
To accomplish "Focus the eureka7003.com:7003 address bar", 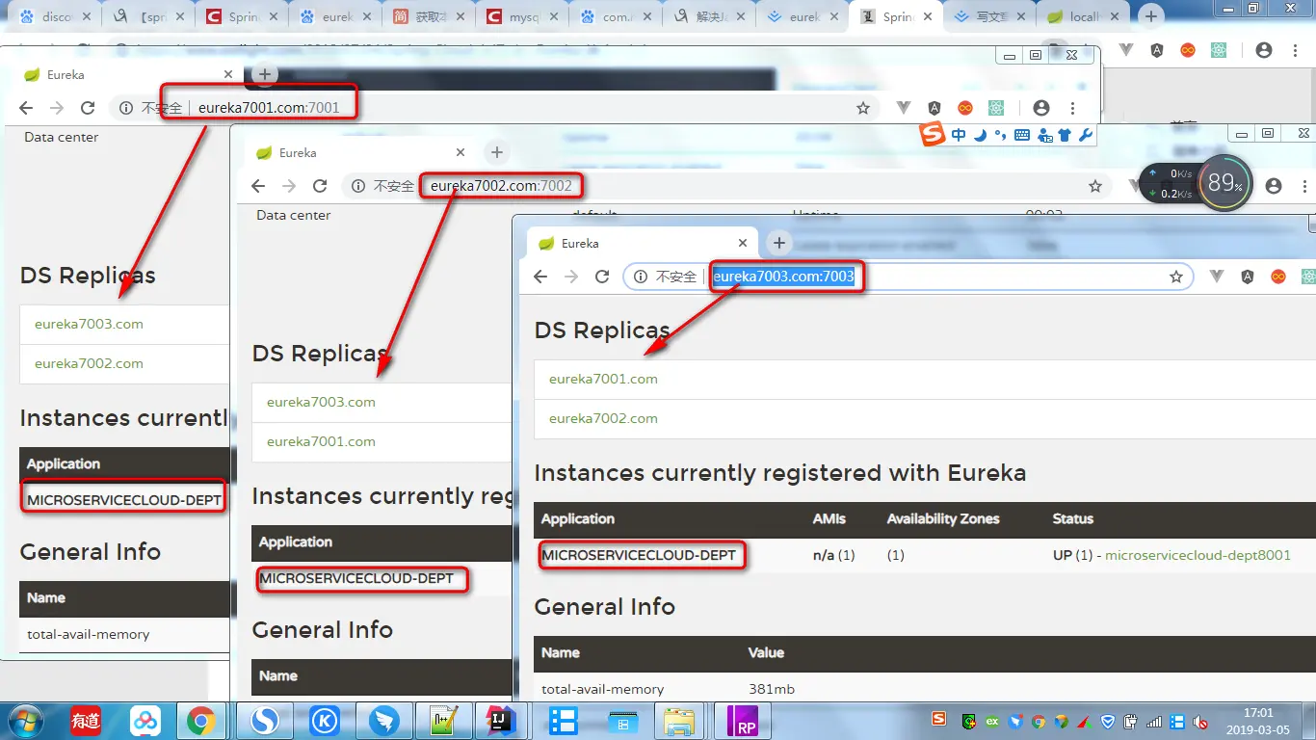I will 908,277.
